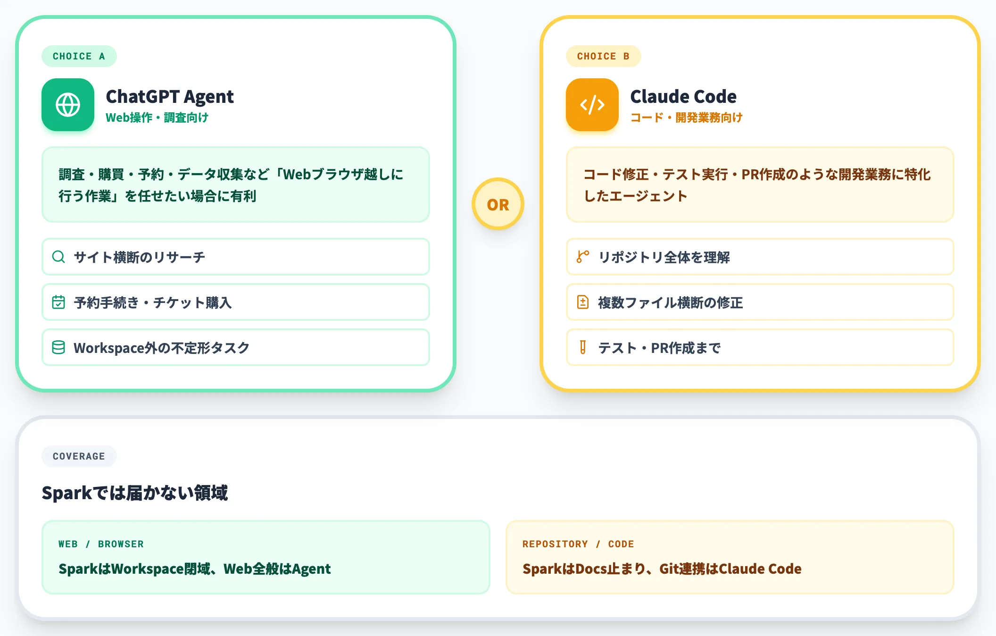Viewport: 996px width, 636px height.
Task: Select the Workspace外の不定形タスク text
Action: [x=162, y=348]
